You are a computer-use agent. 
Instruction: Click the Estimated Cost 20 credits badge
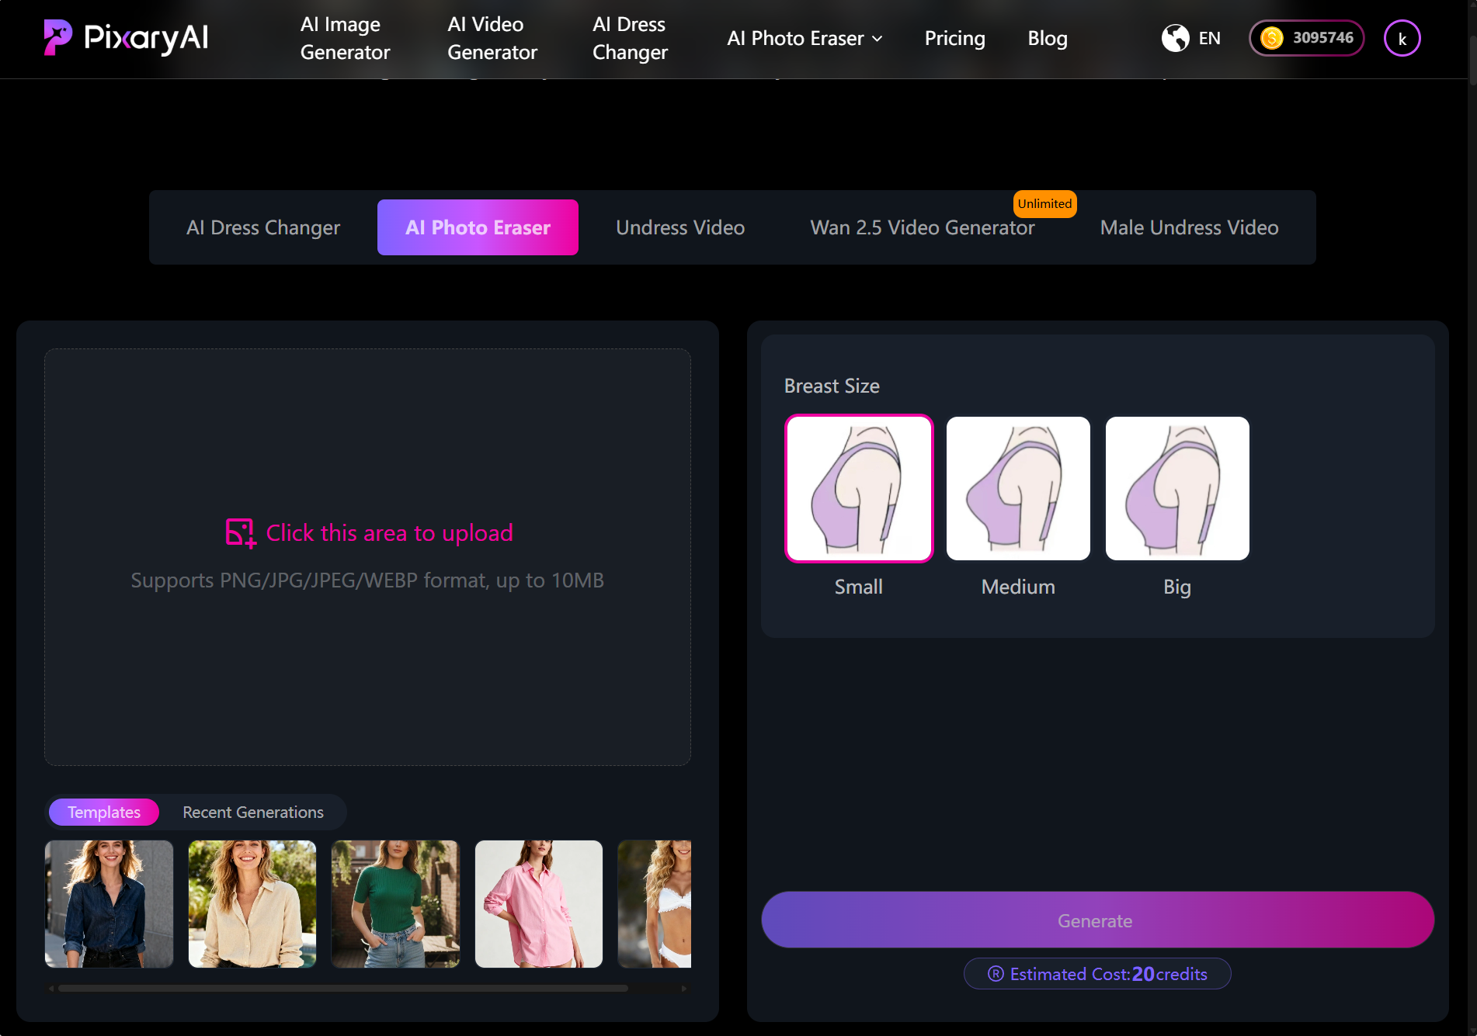pyautogui.click(x=1097, y=974)
